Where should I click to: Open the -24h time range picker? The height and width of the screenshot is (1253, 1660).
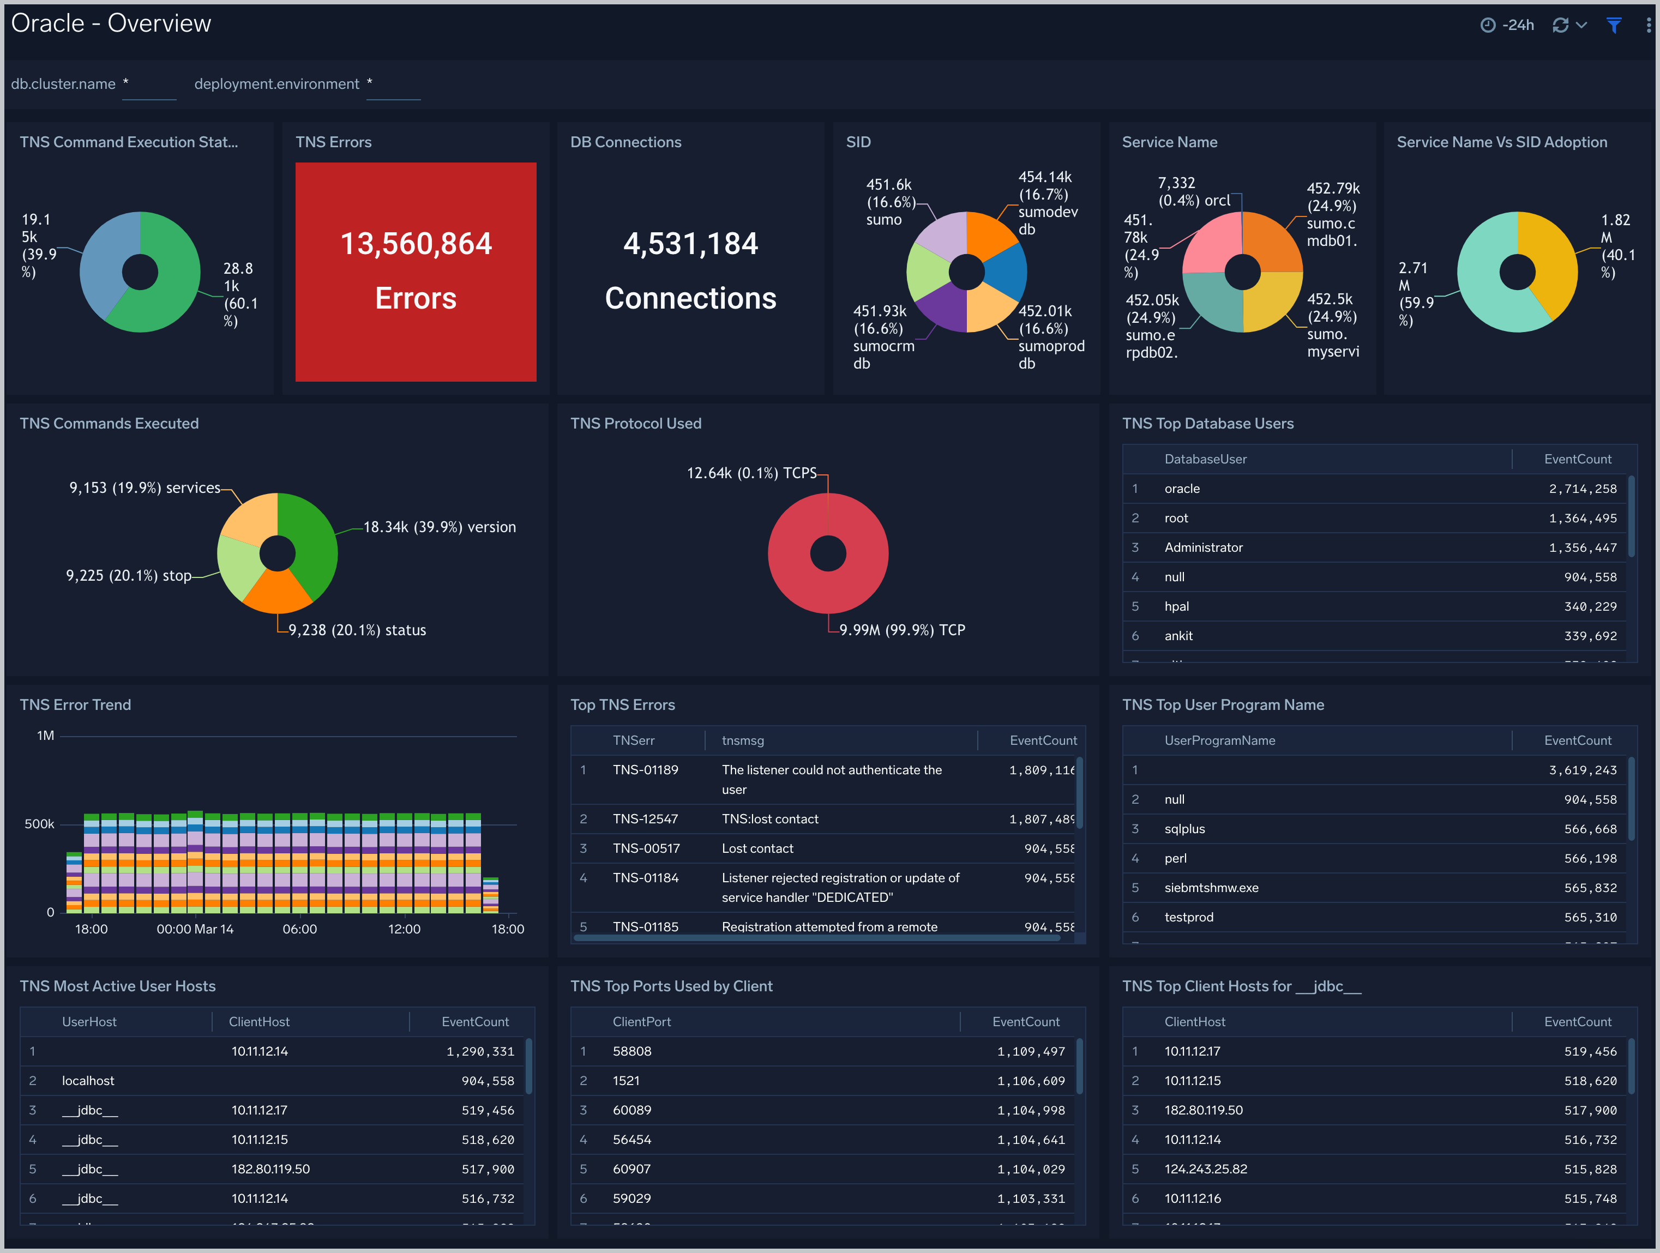click(x=1507, y=25)
